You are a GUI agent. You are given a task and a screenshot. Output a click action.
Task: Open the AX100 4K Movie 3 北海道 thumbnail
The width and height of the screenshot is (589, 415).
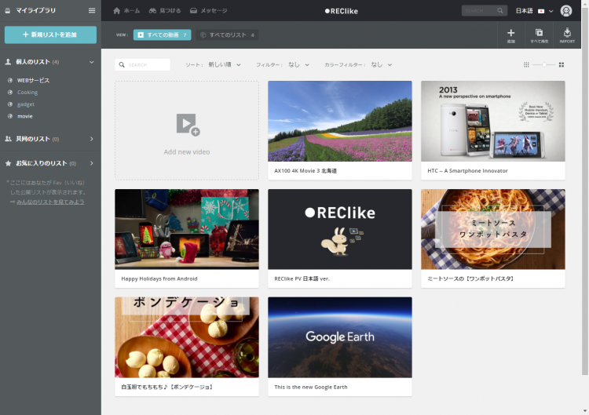340,121
